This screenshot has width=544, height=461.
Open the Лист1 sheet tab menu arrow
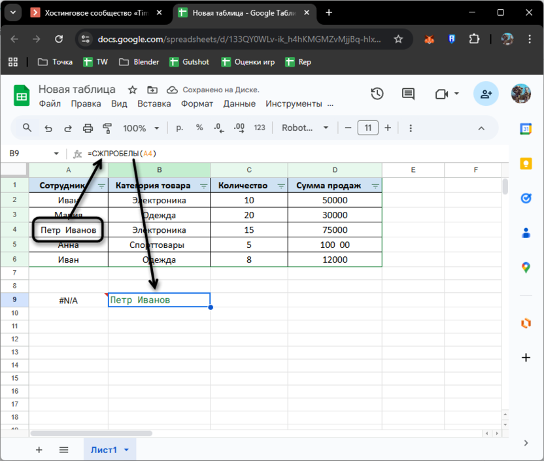[126, 450]
